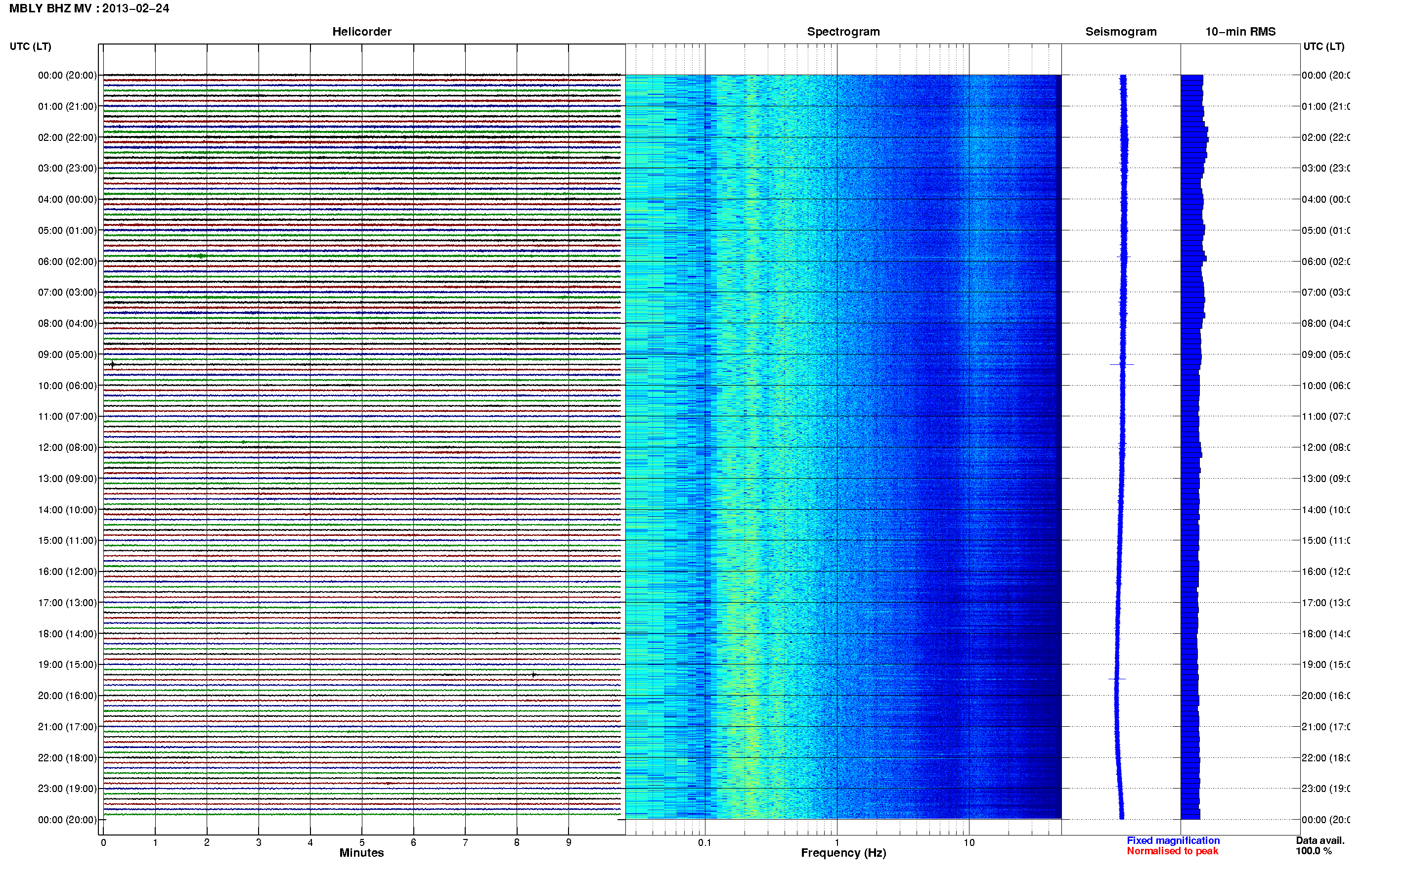Click the Frequency (Hz) axis label
Viewport: 1406px width, 879px height.
[843, 852]
